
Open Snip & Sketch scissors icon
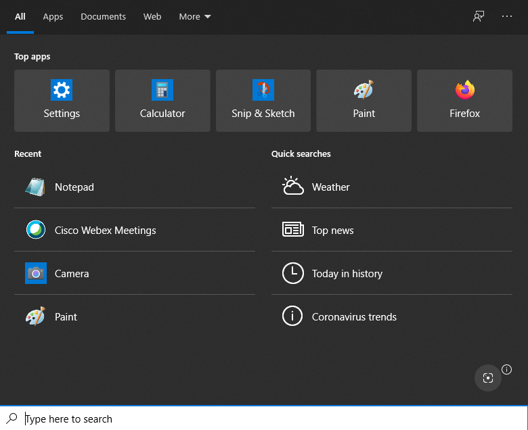click(x=263, y=90)
